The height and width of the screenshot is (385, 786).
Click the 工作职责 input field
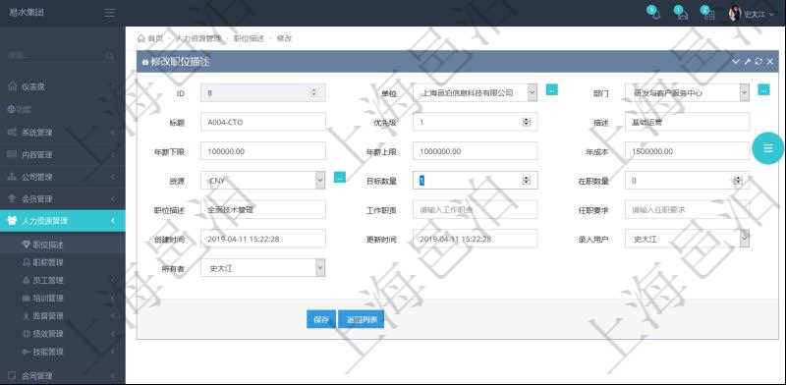pyautogui.click(x=476, y=210)
